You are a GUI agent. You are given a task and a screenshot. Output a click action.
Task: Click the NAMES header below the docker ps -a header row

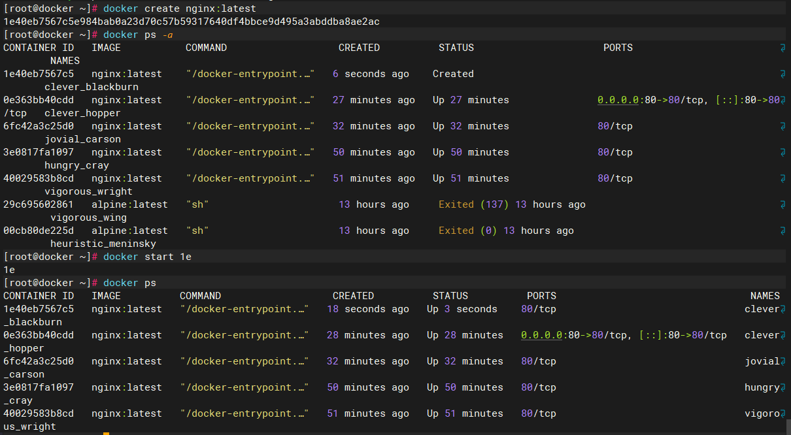pyautogui.click(x=65, y=61)
